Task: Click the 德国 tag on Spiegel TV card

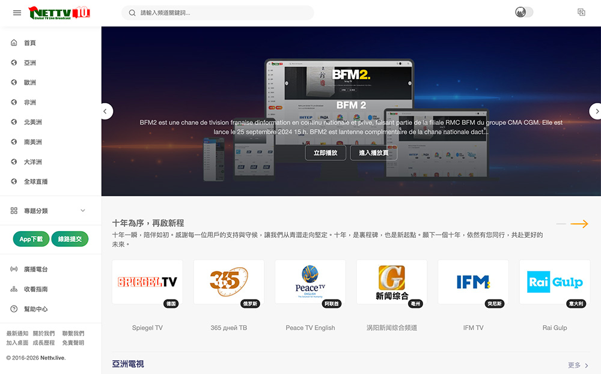Action: pos(171,304)
